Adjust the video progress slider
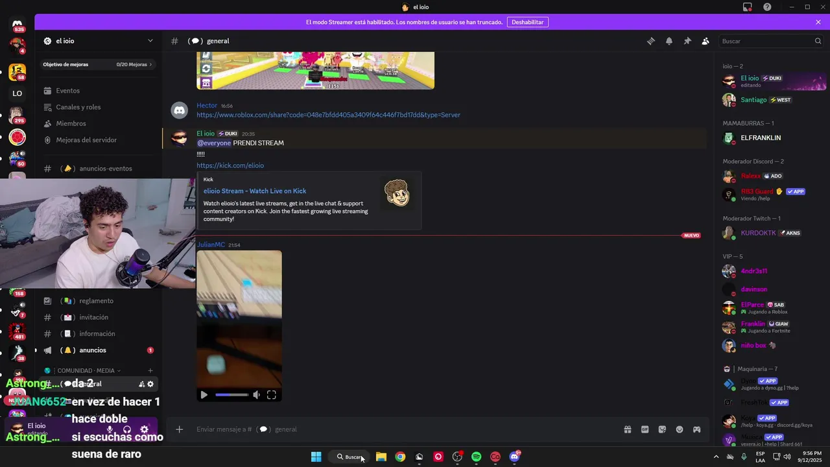 (231, 394)
